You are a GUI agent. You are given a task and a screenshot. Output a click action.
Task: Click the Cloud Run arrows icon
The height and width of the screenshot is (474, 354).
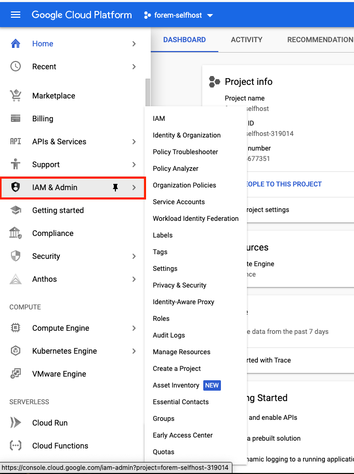(x=16, y=422)
